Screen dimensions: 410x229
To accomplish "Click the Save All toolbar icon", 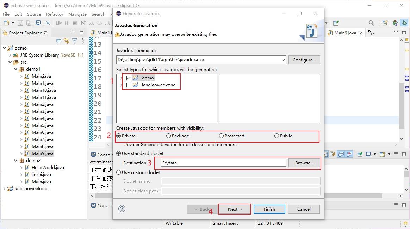I will [28, 23].
